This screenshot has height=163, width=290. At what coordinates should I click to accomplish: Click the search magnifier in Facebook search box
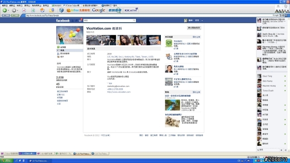pyautogui.click(x=134, y=20)
